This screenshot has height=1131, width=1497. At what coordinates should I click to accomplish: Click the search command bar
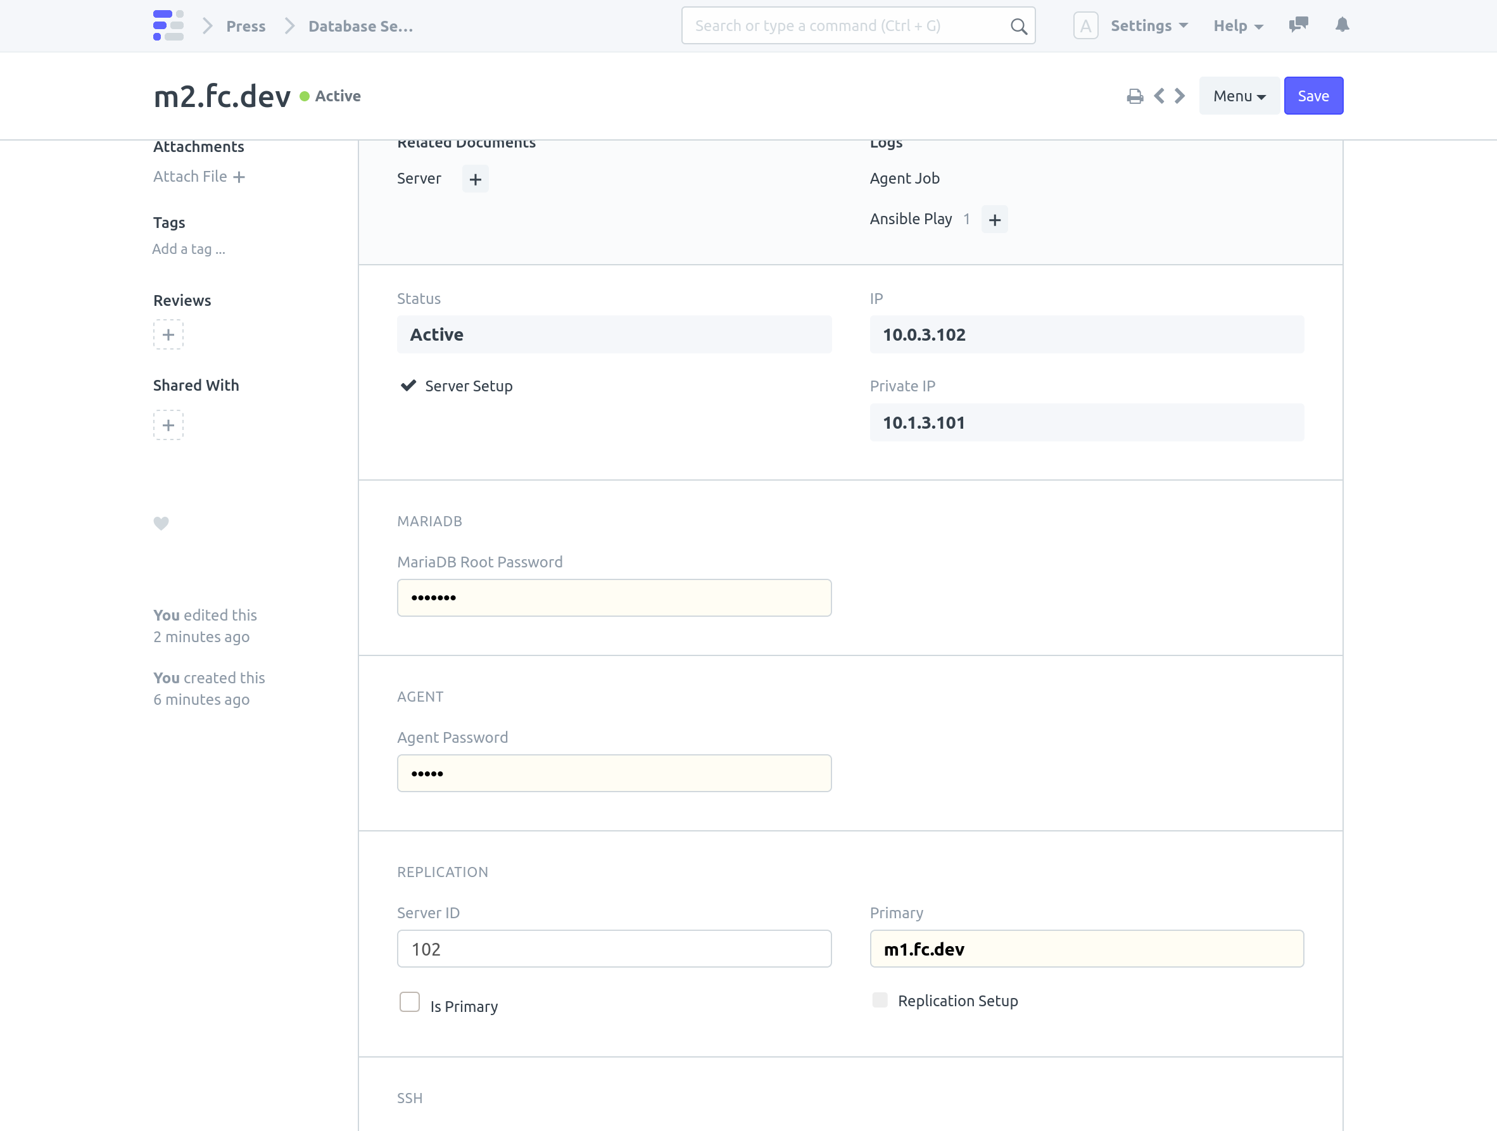[857, 25]
